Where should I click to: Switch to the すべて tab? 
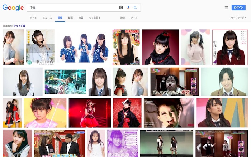tap(33, 18)
